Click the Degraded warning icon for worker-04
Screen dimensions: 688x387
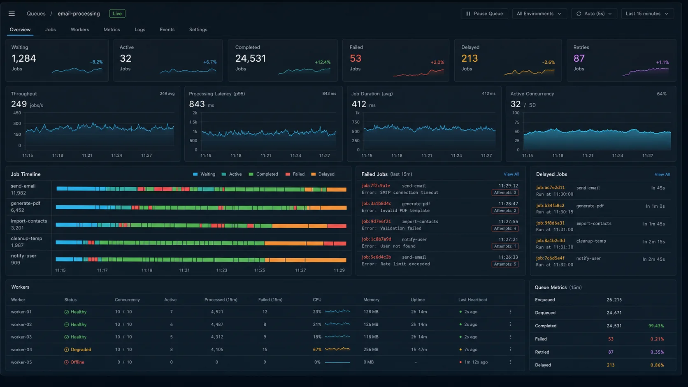coord(66,350)
